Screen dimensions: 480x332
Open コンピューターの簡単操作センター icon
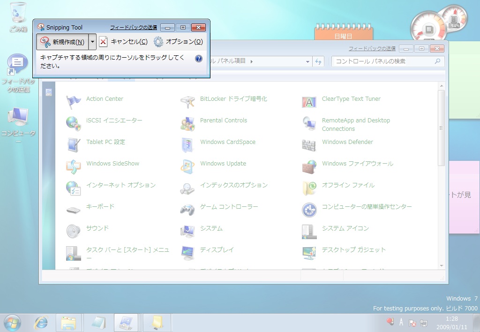pos(309,210)
